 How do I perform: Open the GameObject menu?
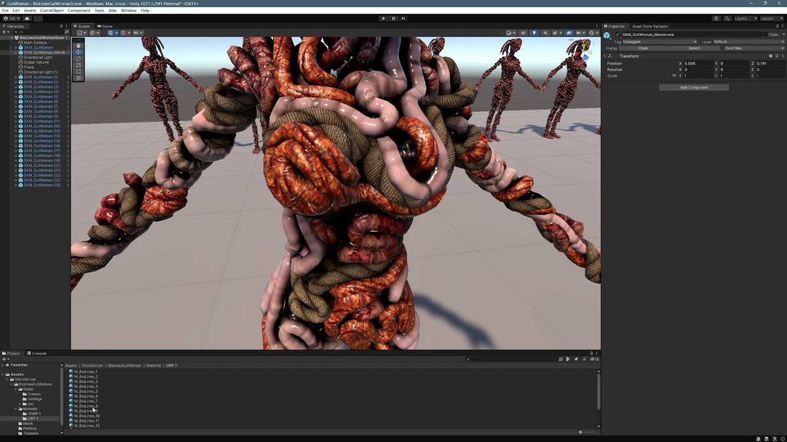pyautogui.click(x=52, y=10)
